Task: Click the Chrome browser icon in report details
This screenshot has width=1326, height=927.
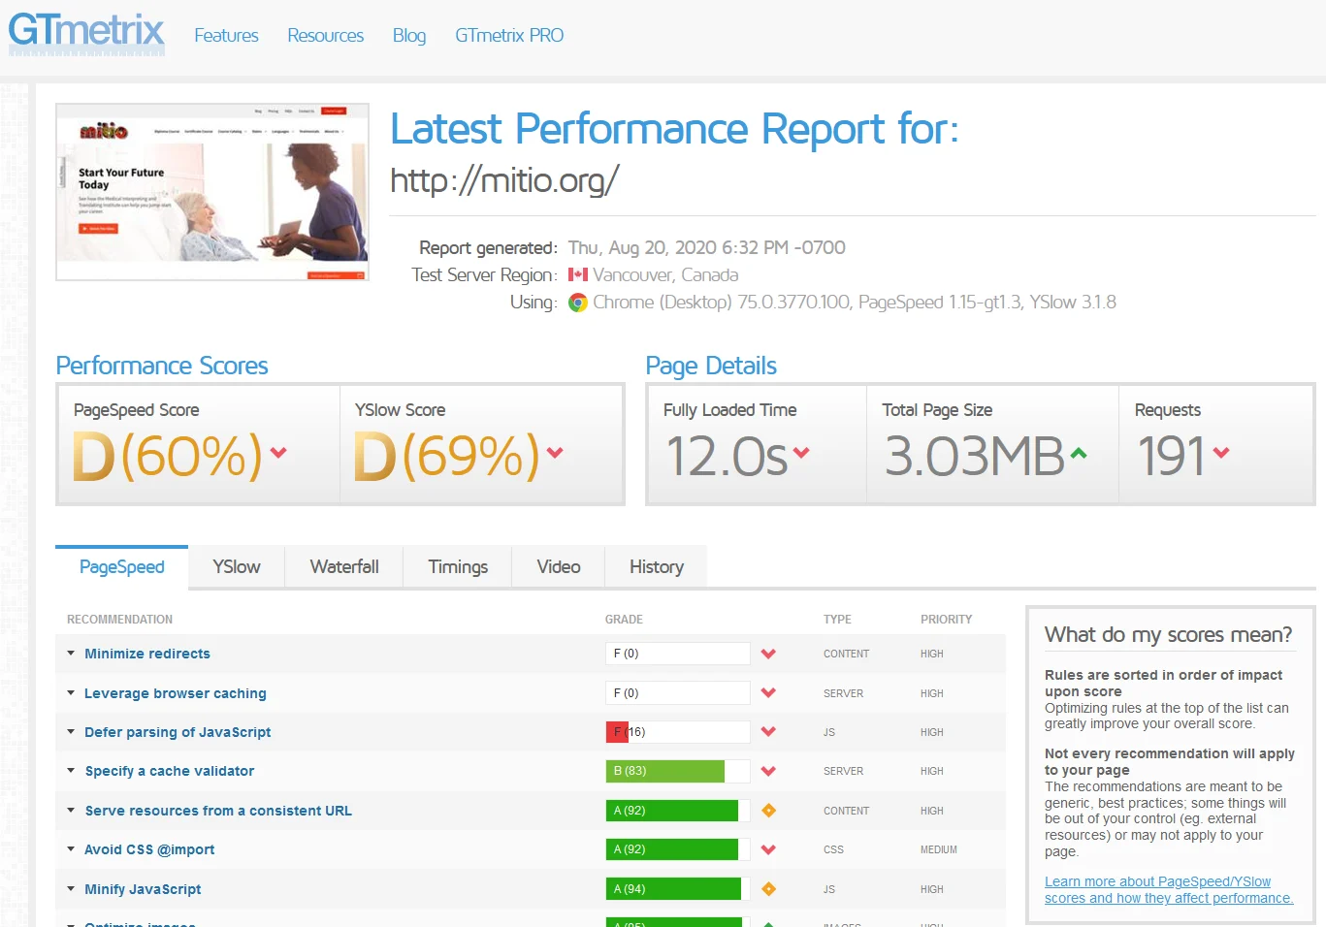Action: pyautogui.click(x=578, y=303)
